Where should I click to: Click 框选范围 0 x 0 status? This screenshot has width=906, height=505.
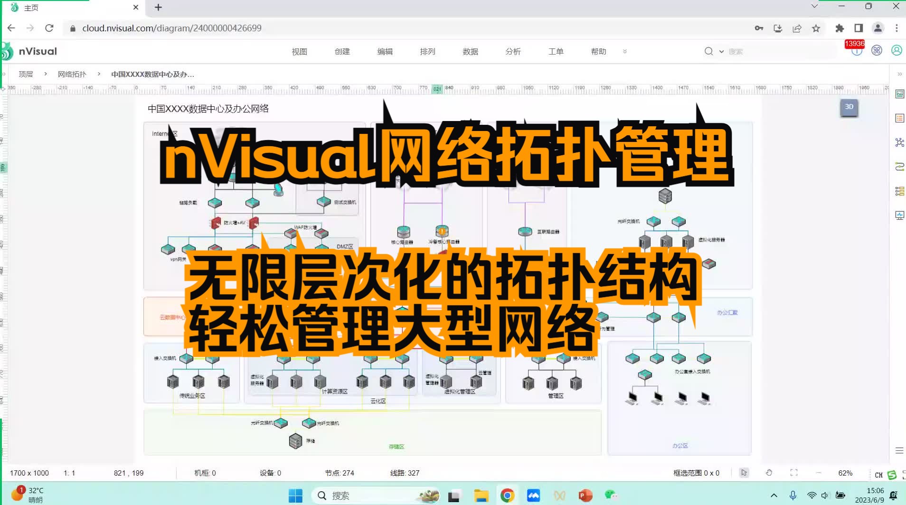coord(696,473)
